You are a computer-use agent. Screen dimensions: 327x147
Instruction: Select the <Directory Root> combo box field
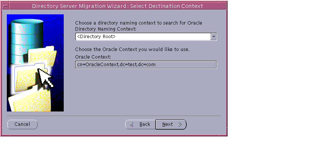pyautogui.click(x=146, y=37)
